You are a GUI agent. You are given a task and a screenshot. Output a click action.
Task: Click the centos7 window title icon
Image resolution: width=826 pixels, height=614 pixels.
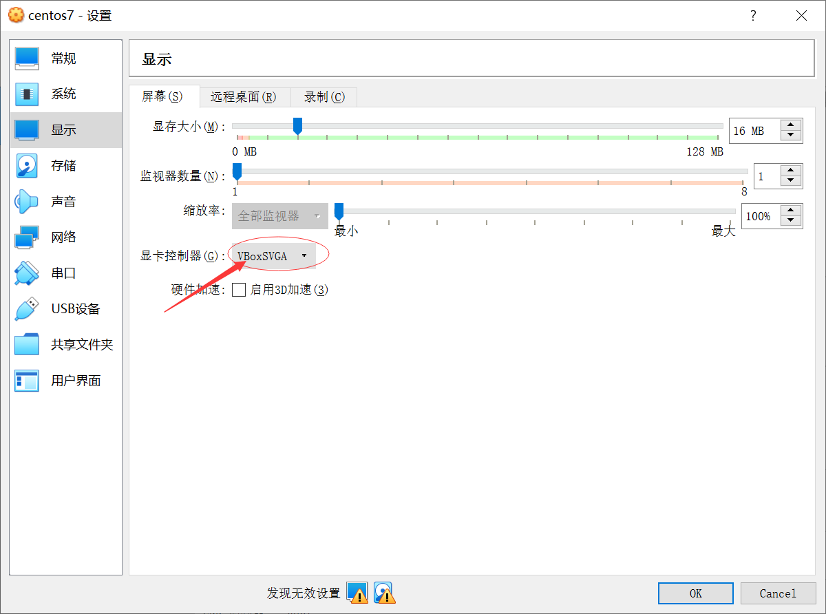[15, 15]
